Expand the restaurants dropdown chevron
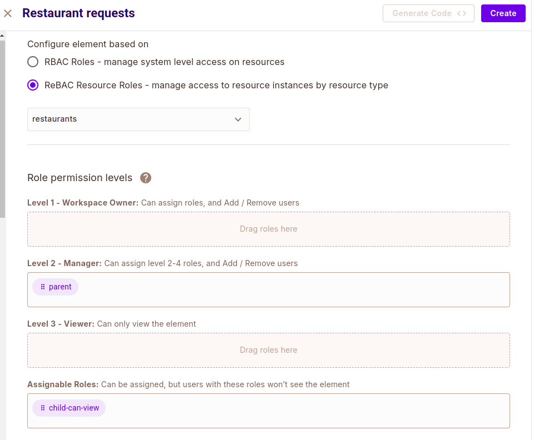 pyautogui.click(x=238, y=119)
